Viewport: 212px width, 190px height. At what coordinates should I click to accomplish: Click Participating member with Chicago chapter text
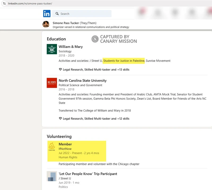tap(99, 164)
